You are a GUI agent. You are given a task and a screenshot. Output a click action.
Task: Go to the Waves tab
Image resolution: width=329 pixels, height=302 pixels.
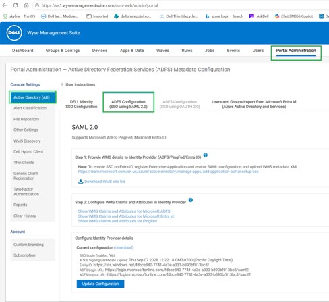162,51
